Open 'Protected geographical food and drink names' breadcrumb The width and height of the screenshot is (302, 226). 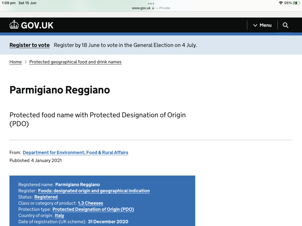(x=75, y=62)
